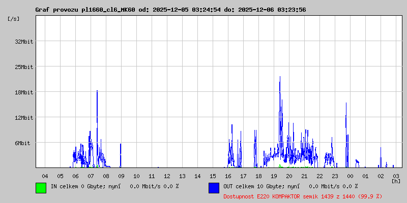Click the 6Mbit y-axis label

[x=22, y=143]
